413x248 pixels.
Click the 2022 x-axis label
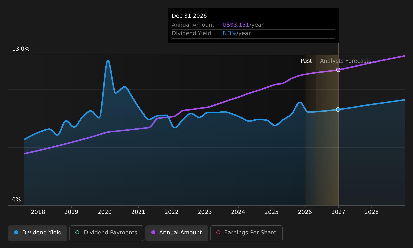(172, 212)
